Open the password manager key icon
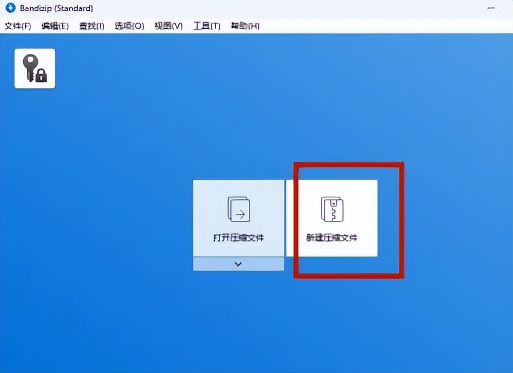The height and width of the screenshot is (373, 513). point(34,68)
